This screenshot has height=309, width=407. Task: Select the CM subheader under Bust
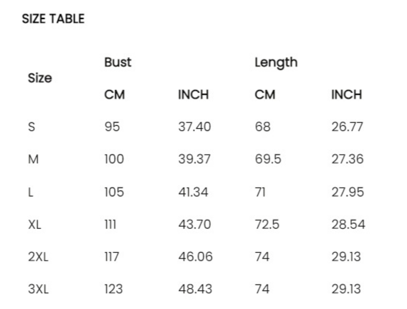pyautogui.click(x=114, y=95)
